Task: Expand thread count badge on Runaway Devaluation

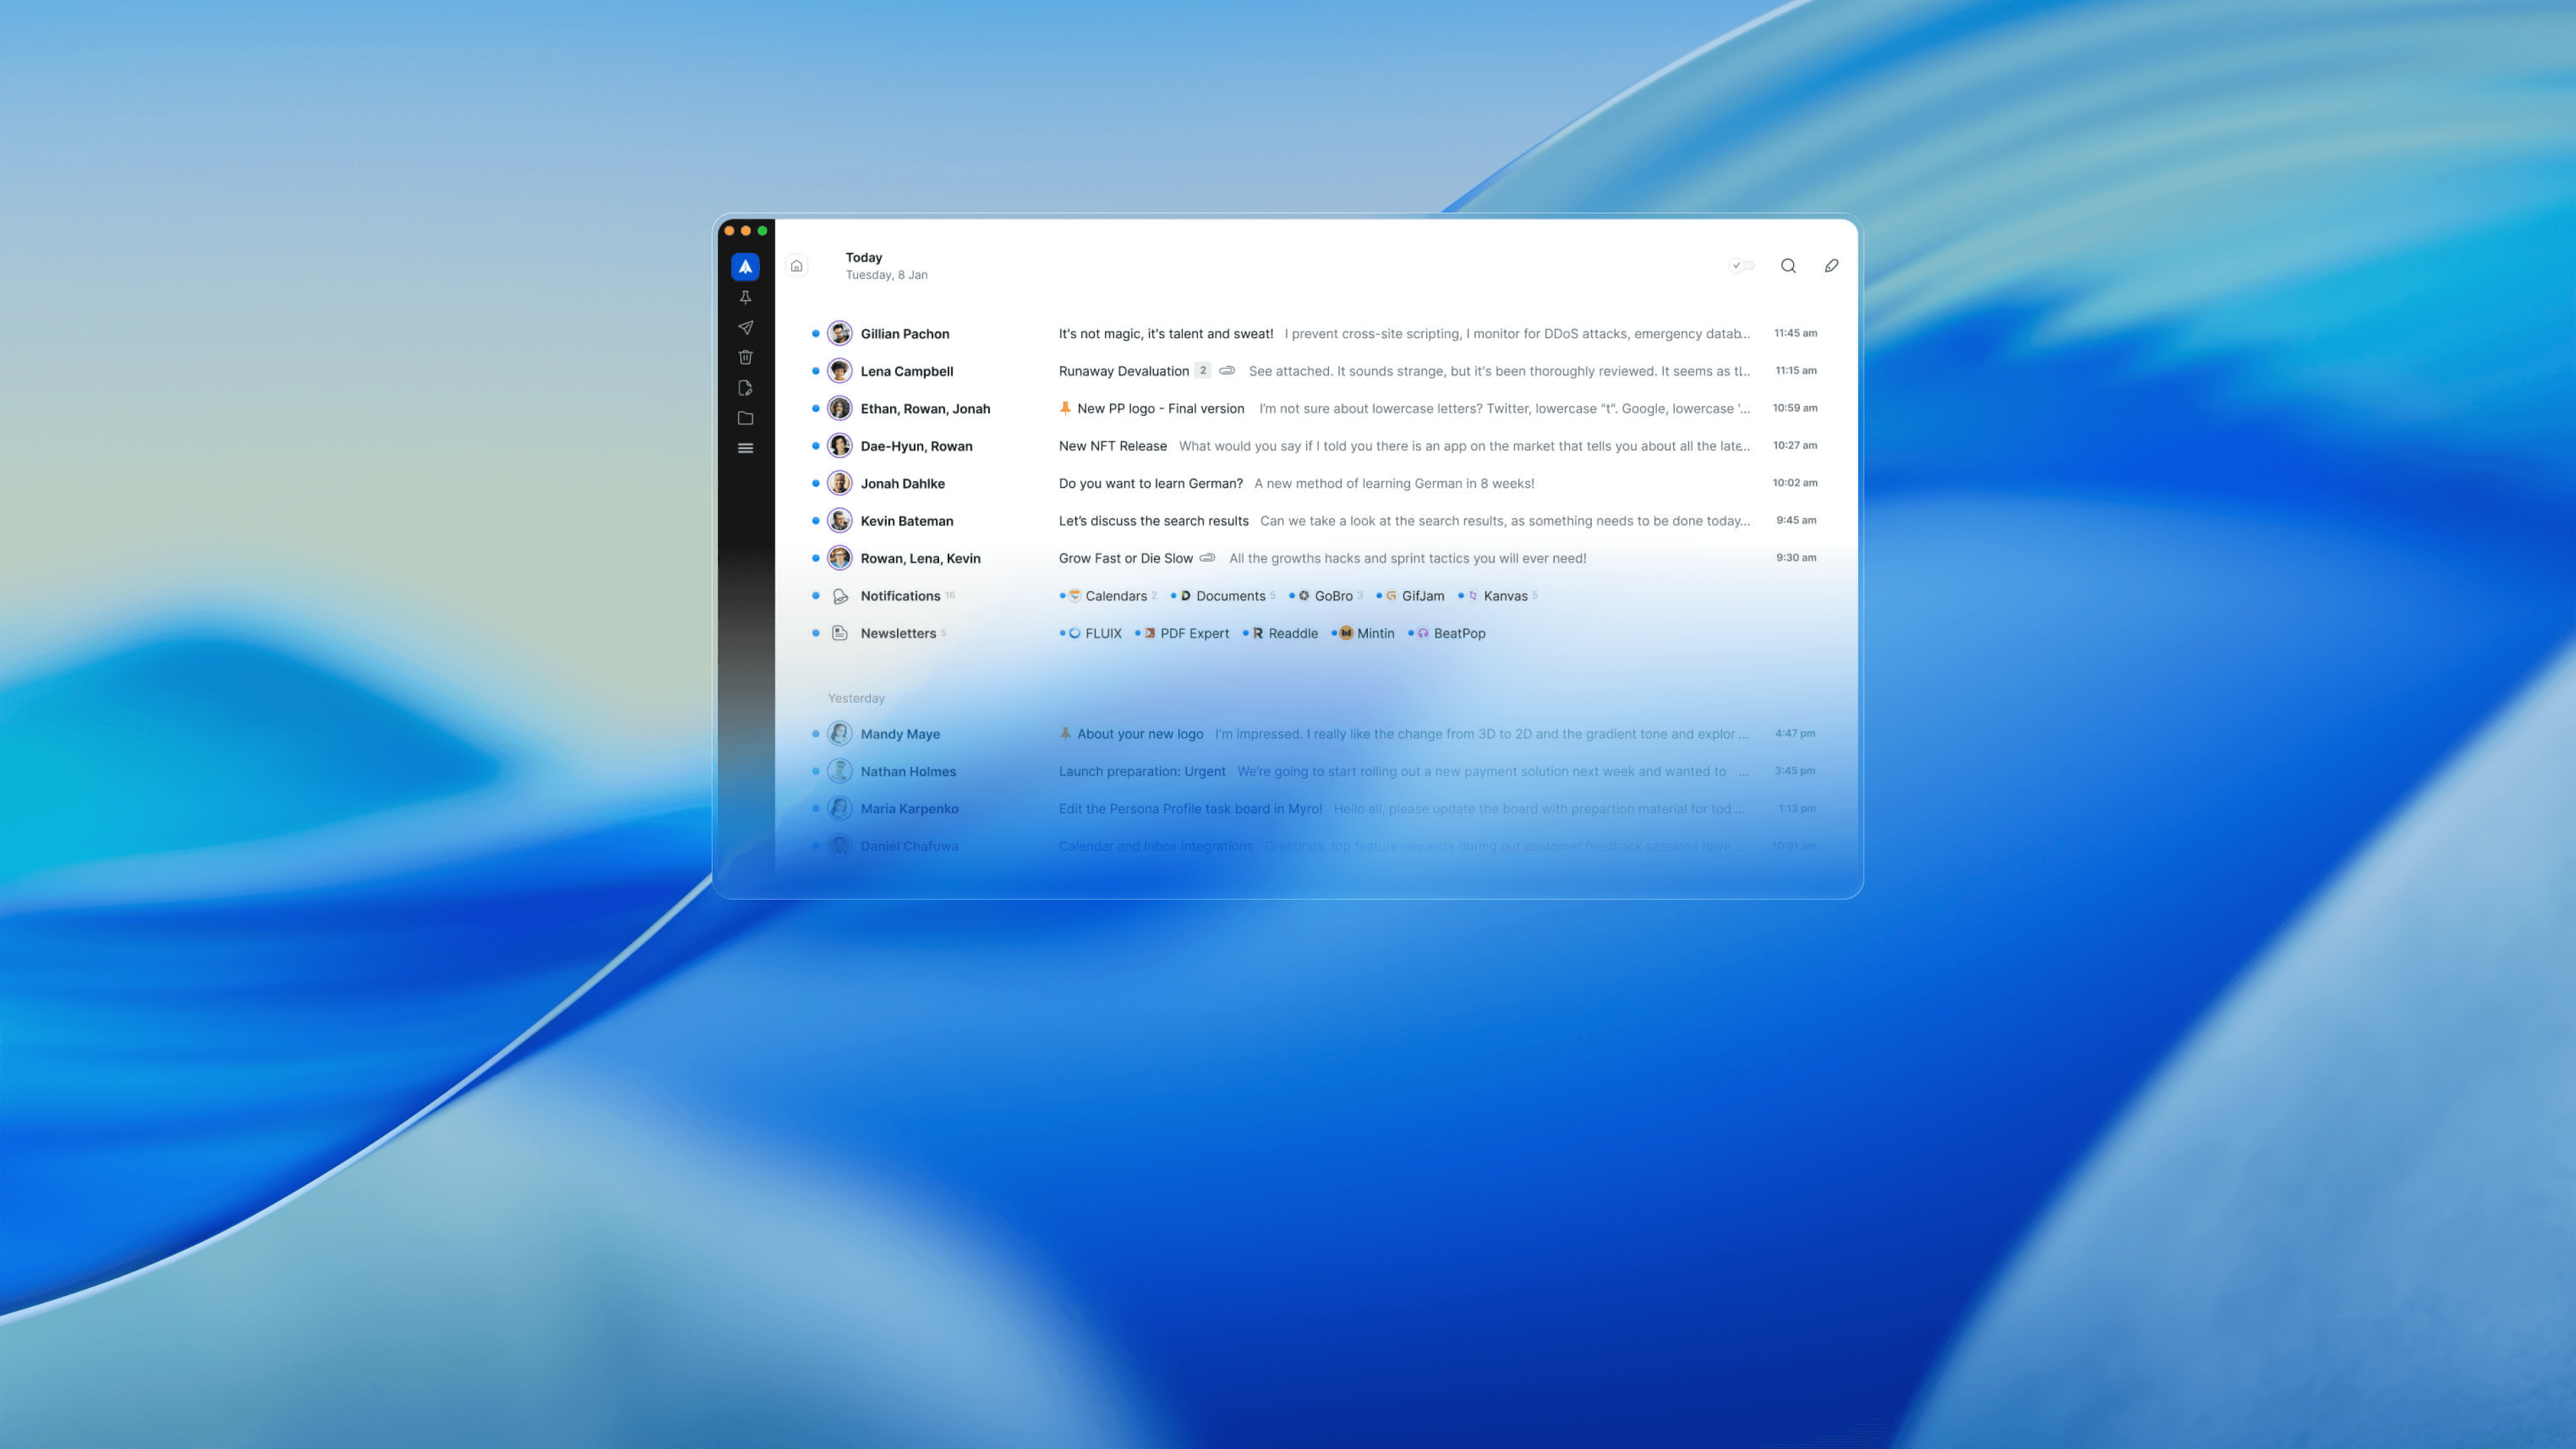Action: tap(1203, 371)
